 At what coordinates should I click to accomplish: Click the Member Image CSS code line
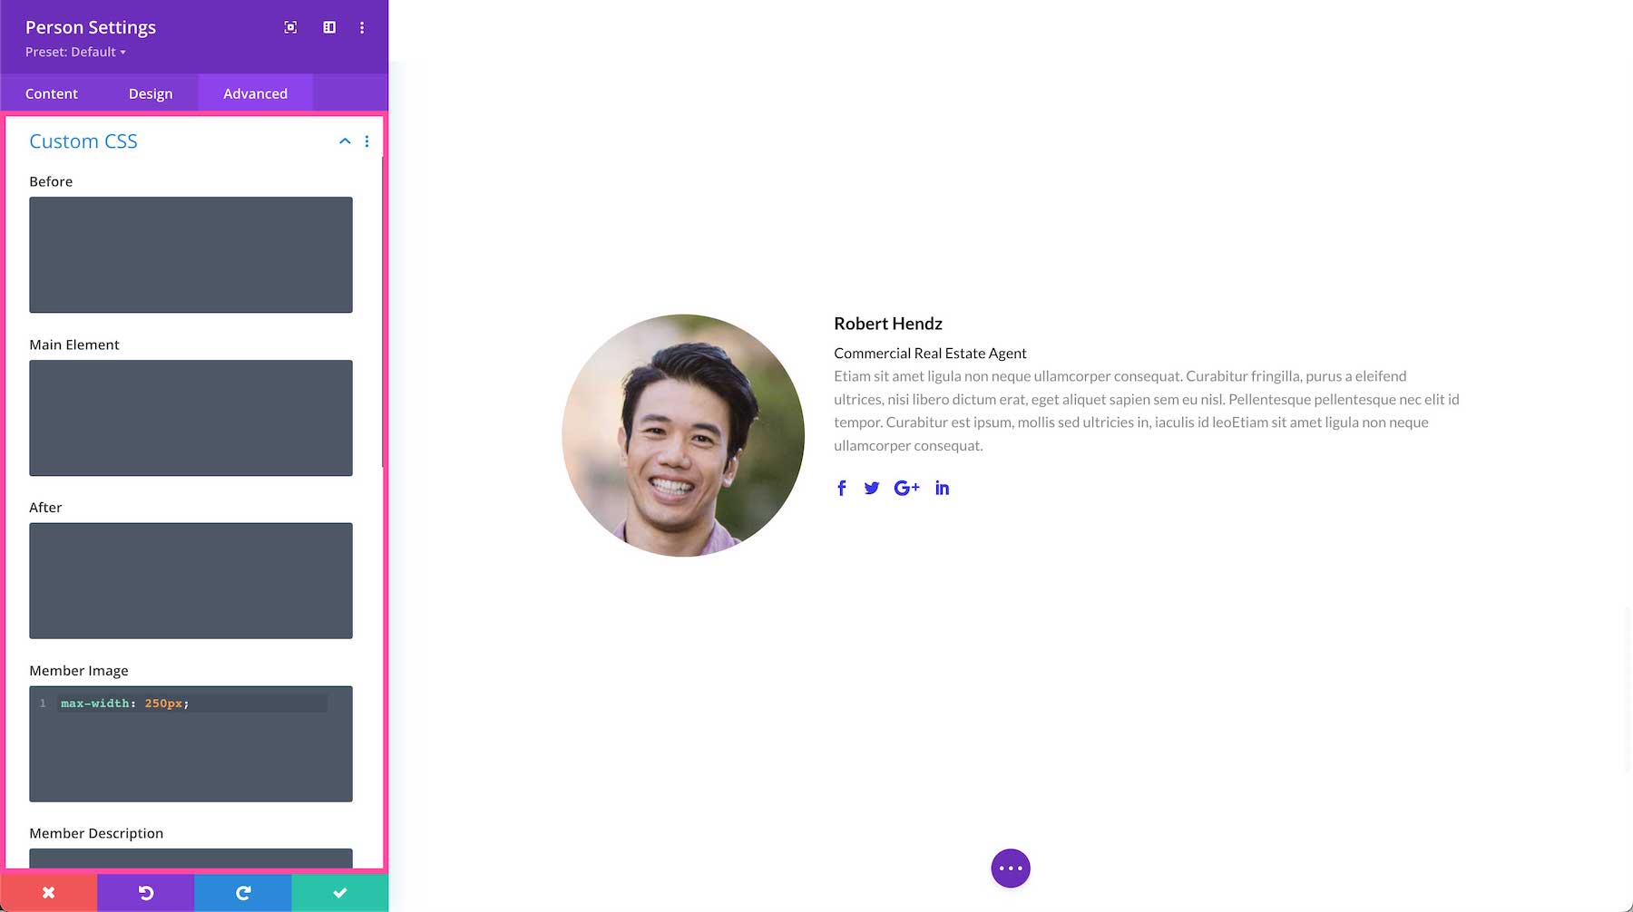coord(123,703)
